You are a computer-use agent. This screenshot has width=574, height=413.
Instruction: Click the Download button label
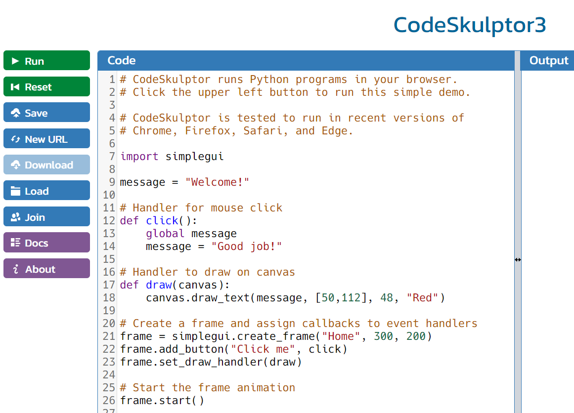49,165
